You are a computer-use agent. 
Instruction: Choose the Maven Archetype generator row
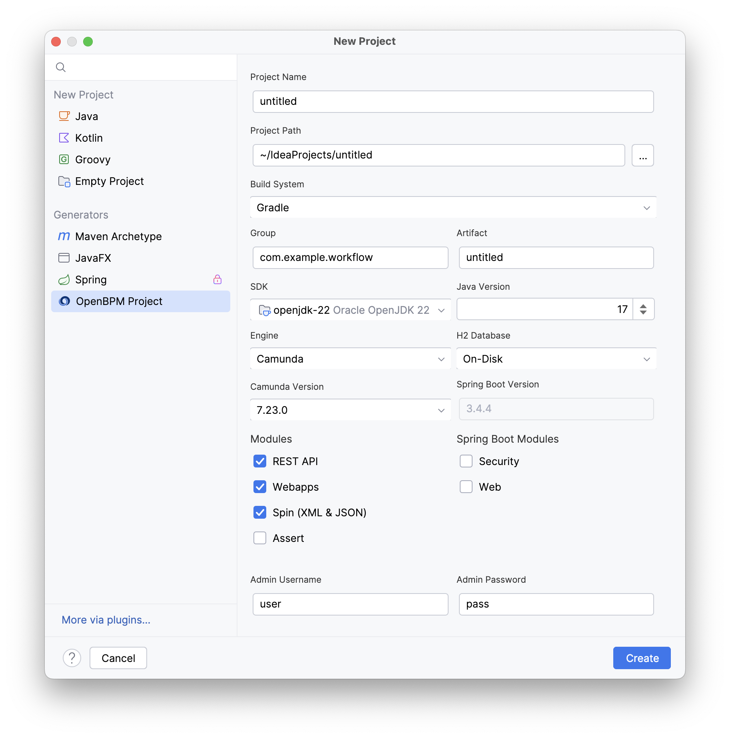[x=141, y=236]
